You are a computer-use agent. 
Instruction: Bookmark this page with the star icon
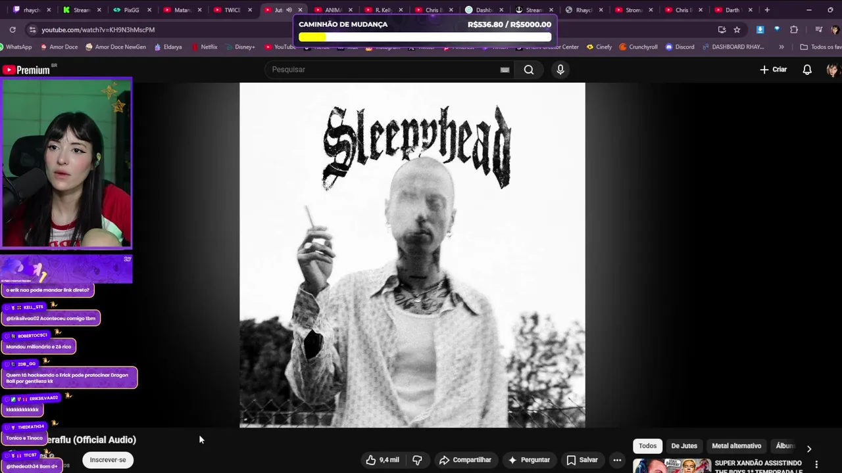click(x=737, y=30)
